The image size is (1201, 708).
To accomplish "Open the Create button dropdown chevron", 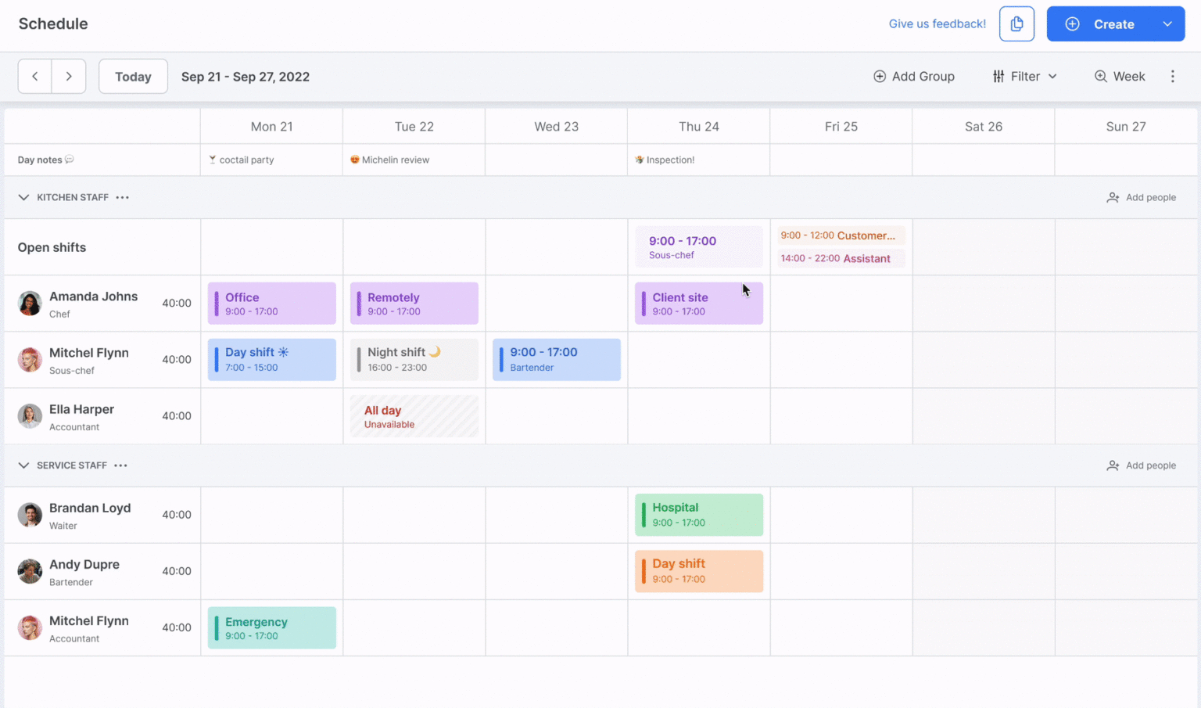I will [x=1167, y=23].
